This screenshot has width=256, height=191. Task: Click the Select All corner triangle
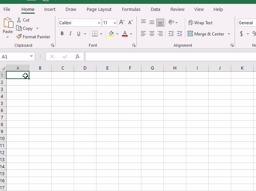click(x=3, y=68)
